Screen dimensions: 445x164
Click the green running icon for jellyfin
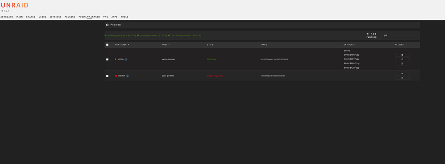point(116,59)
